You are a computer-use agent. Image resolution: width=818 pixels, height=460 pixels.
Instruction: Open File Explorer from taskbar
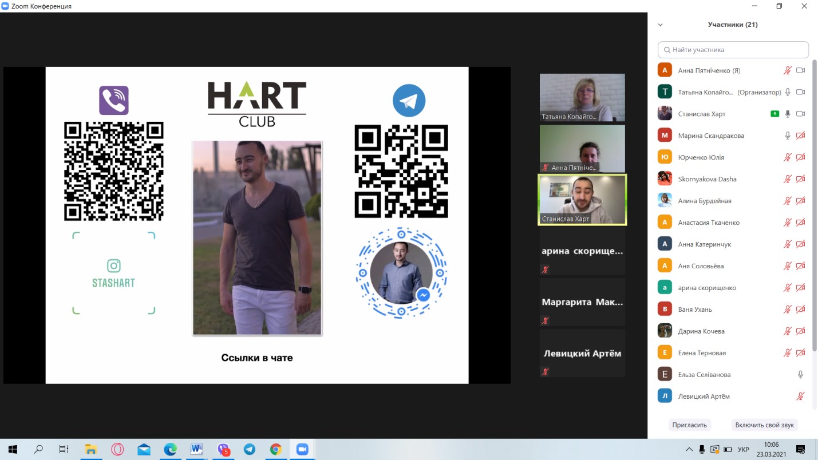click(90, 449)
